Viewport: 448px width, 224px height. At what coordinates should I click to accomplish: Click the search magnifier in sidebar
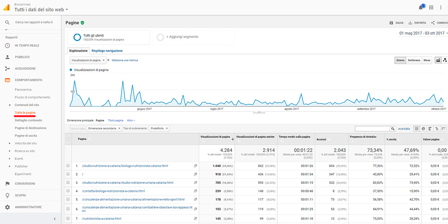pyautogui.click(x=7, y=22)
